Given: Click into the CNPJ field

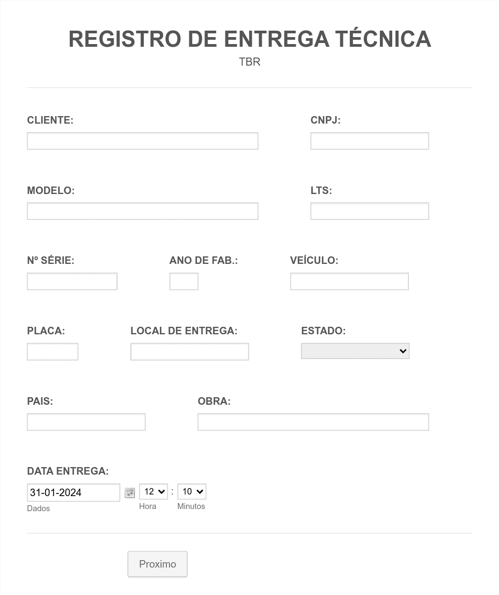Looking at the screenshot, I should (369, 141).
